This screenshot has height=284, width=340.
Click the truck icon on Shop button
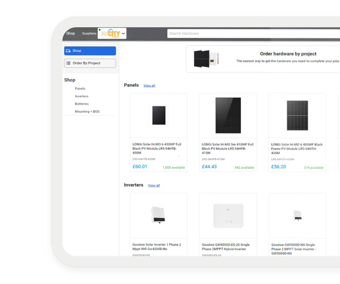[x=68, y=51]
